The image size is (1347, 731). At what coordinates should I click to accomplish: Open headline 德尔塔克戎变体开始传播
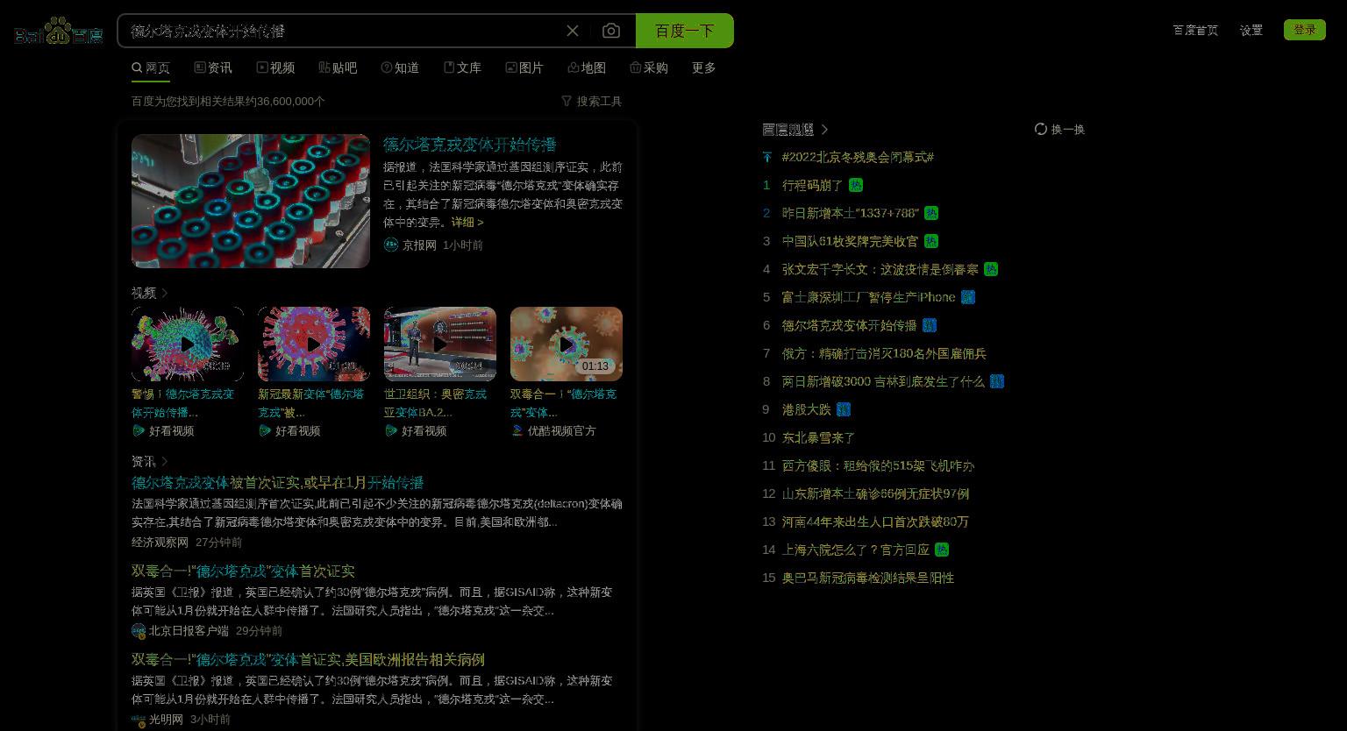[470, 144]
